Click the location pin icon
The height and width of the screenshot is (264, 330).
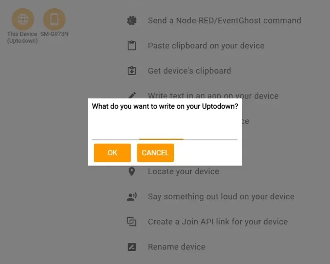tap(132, 172)
